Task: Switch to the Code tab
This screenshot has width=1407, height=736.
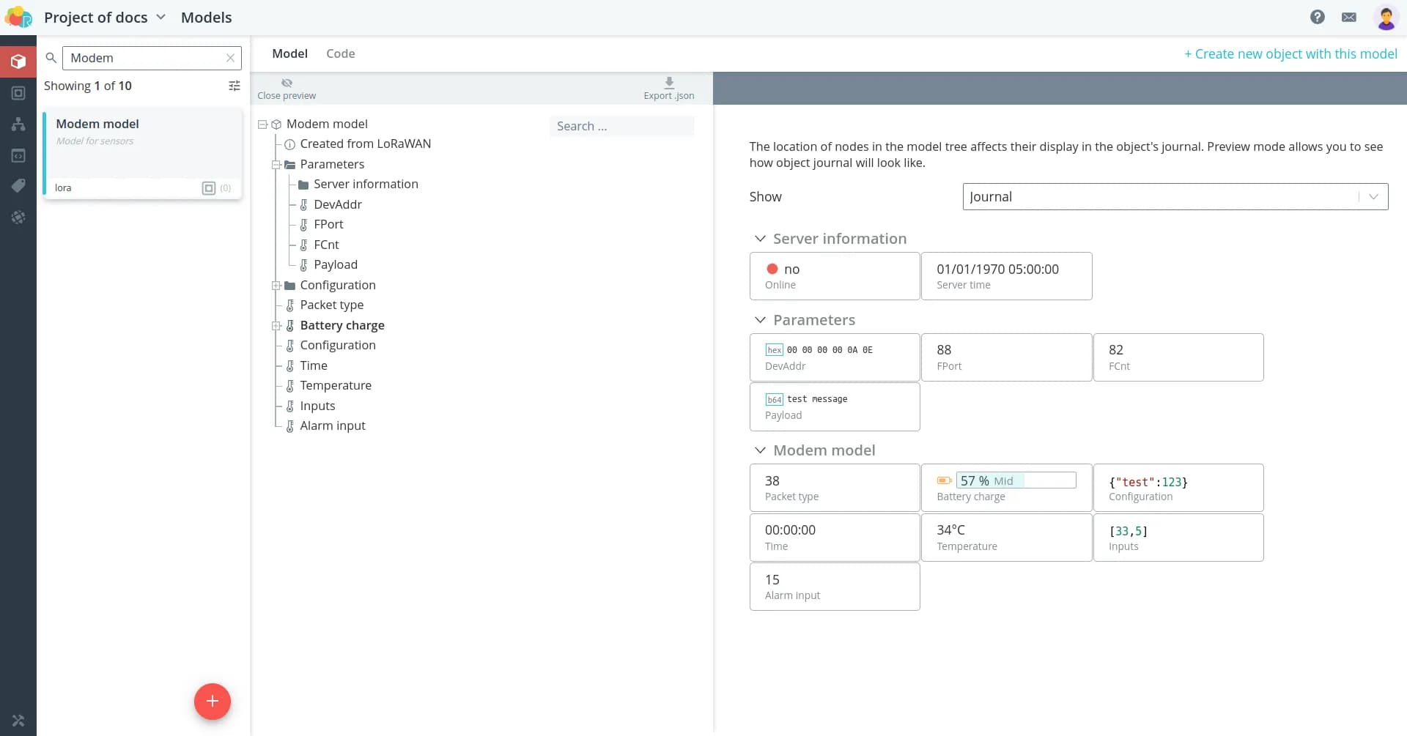Action: click(340, 53)
